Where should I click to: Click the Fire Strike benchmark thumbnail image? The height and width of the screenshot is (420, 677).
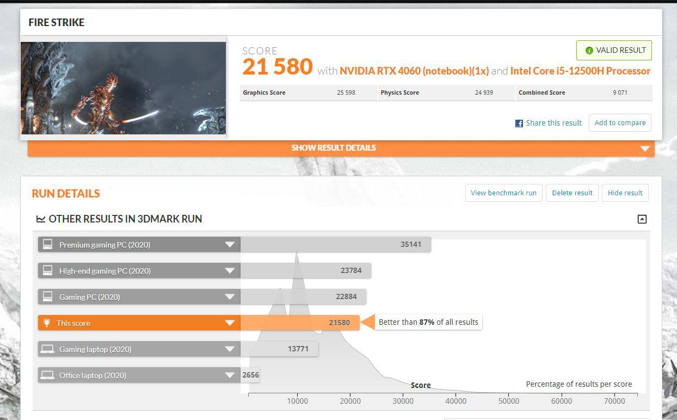124,88
